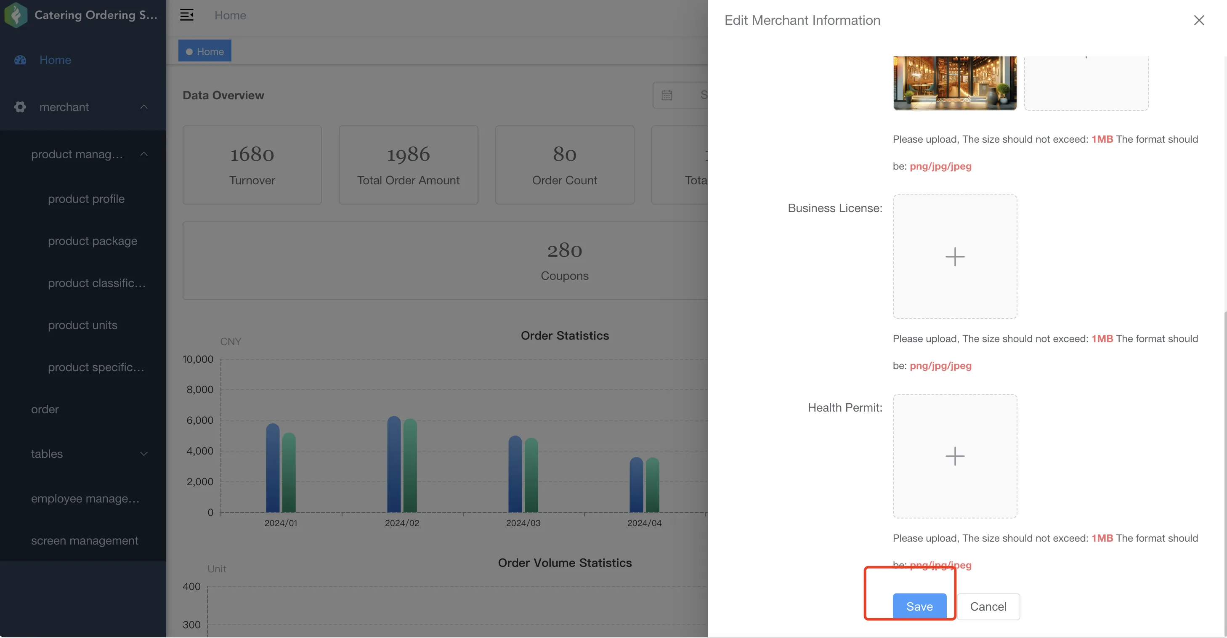
Task: Open product units menu item
Action: pos(83,325)
